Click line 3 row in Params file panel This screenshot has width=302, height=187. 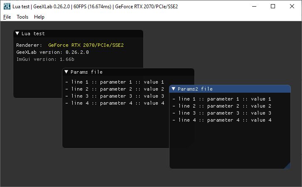coord(115,96)
